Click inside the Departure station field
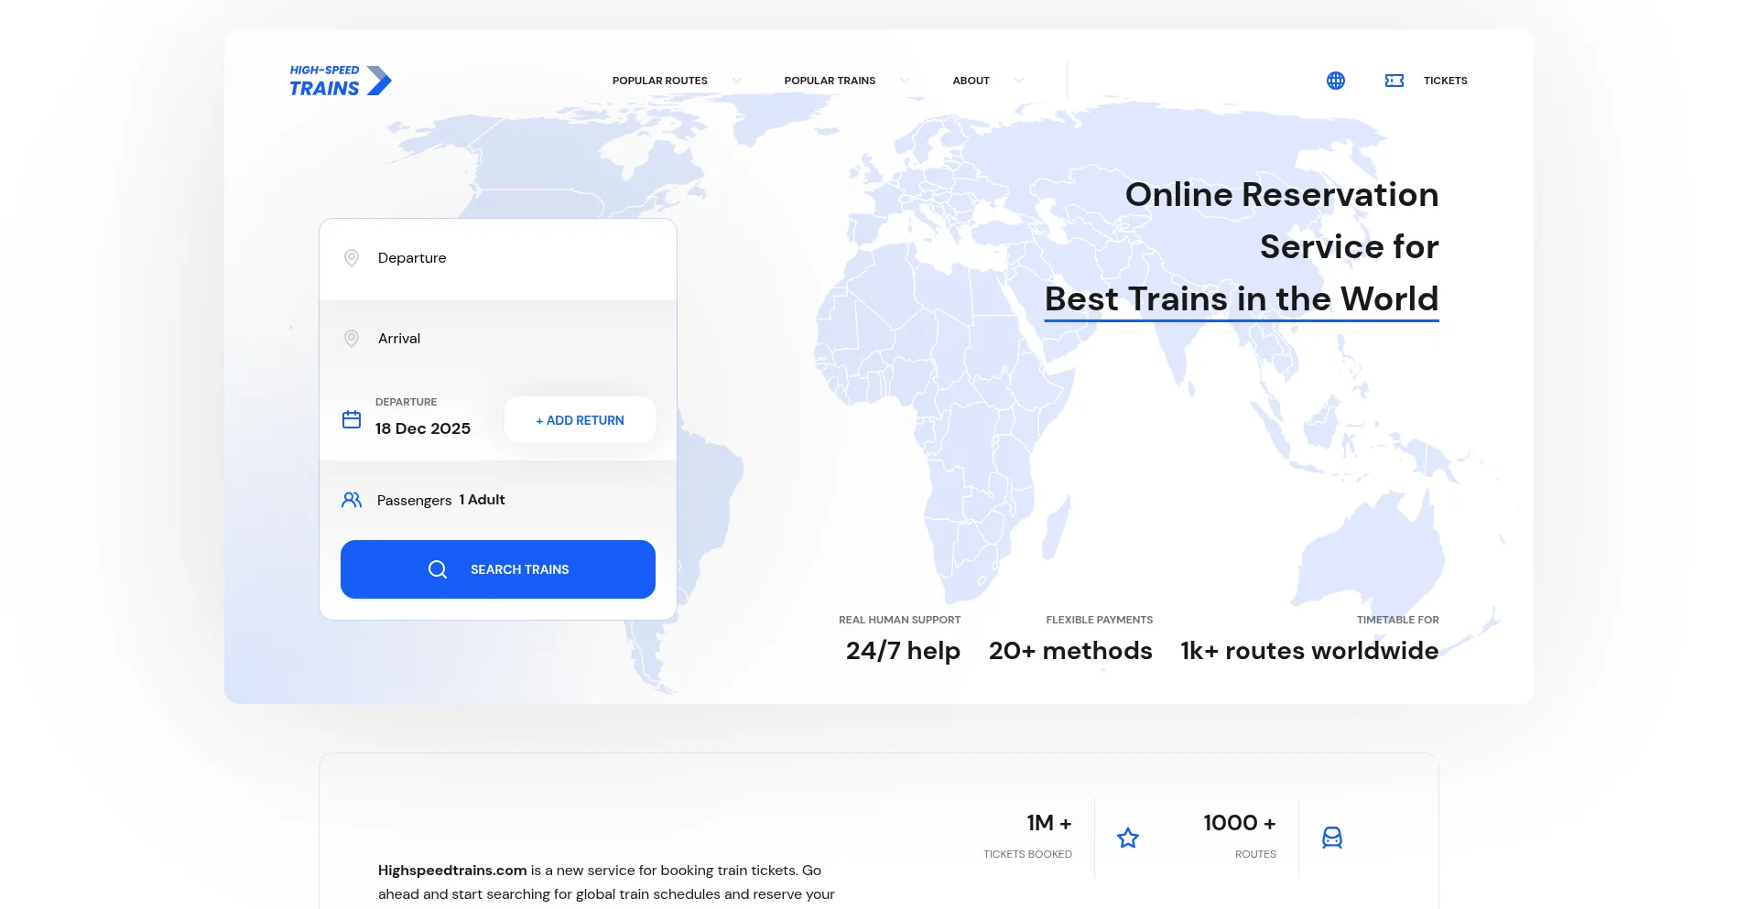 pyautogui.click(x=412, y=258)
